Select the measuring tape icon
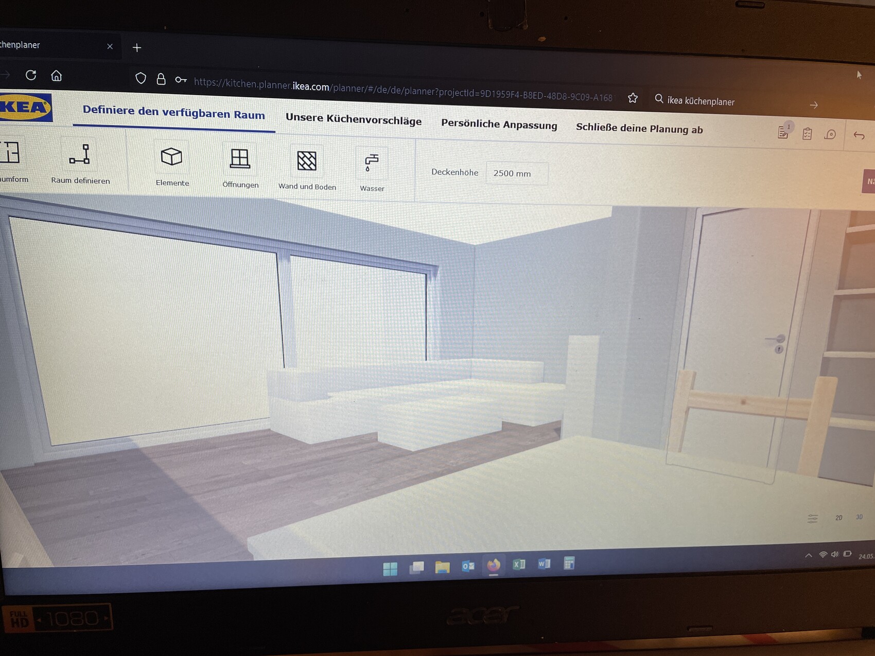Screen dimensions: 875x656 tap(830, 135)
